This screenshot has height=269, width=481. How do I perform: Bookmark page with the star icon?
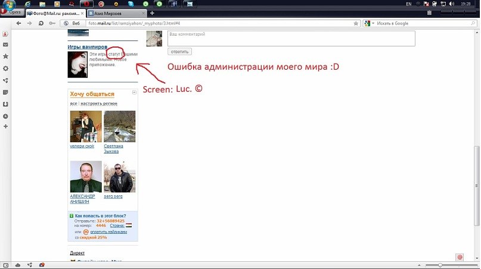[356, 23]
